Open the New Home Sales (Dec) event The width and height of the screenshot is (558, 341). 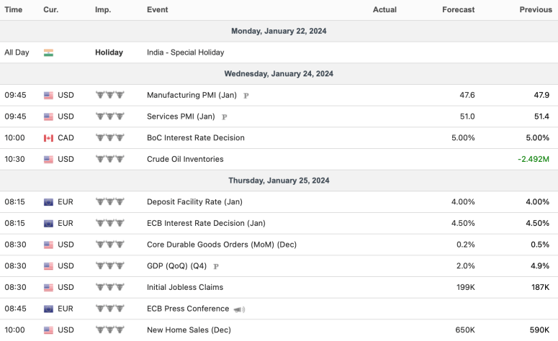[189, 330]
